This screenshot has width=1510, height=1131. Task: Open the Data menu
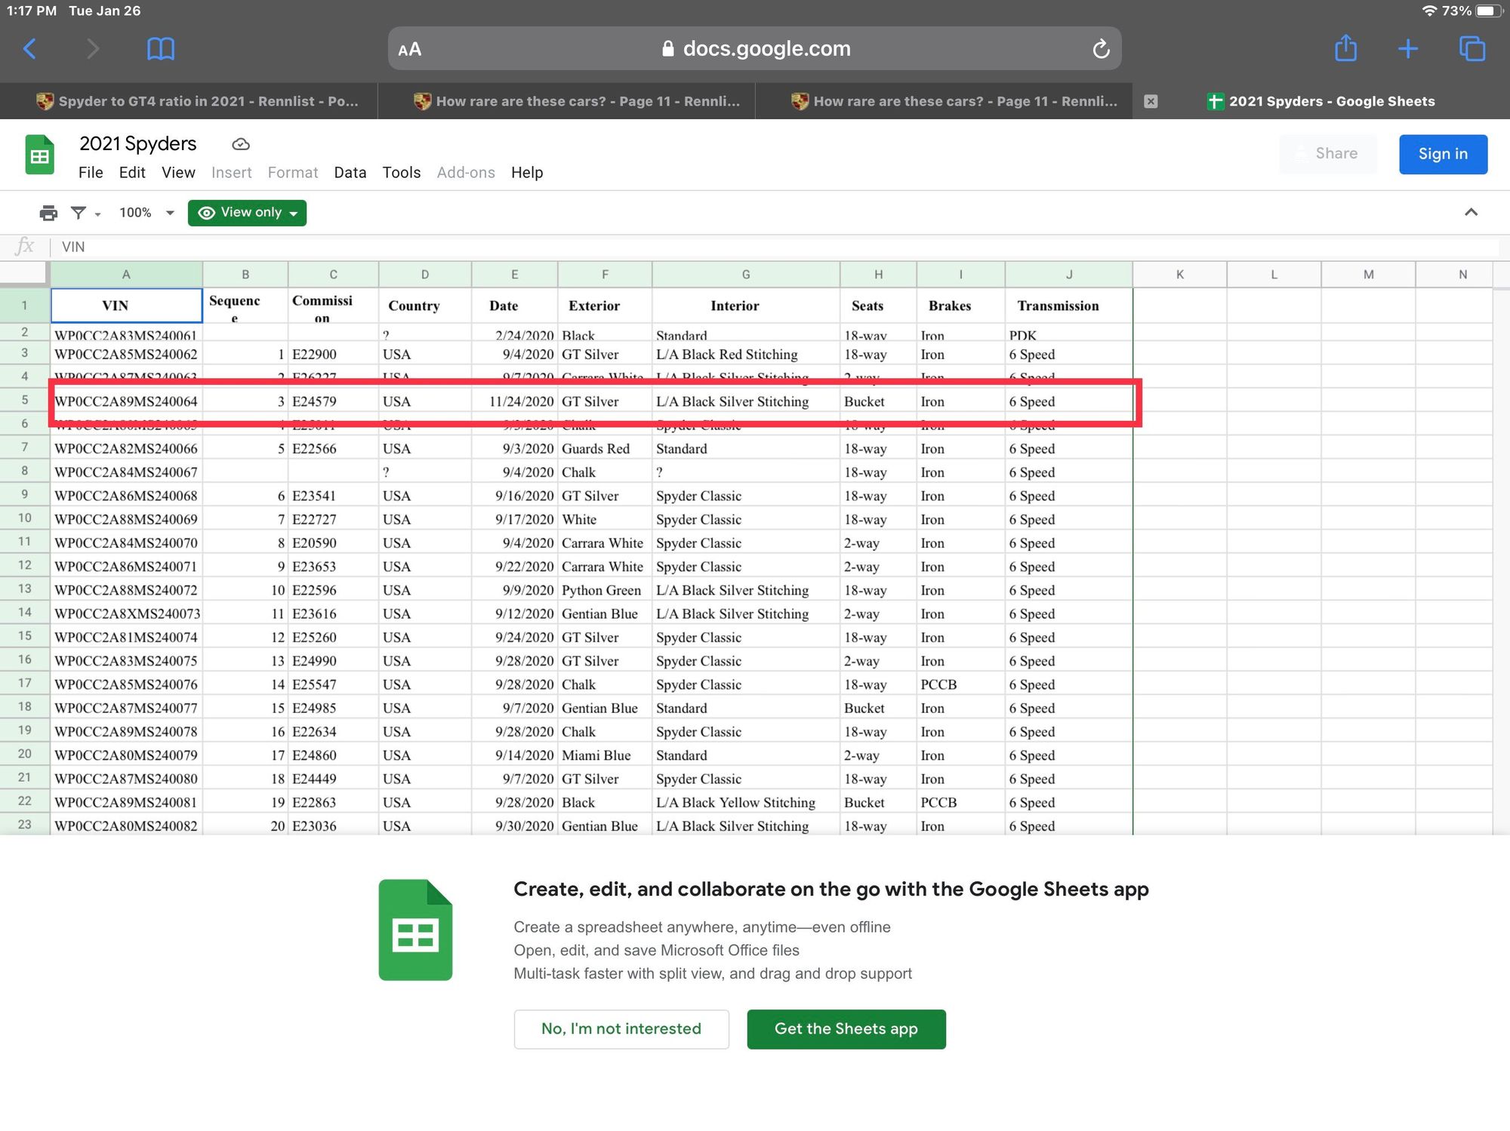(350, 173)
